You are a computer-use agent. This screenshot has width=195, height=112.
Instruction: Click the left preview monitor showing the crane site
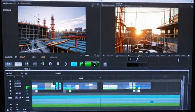tap(52, 30)
